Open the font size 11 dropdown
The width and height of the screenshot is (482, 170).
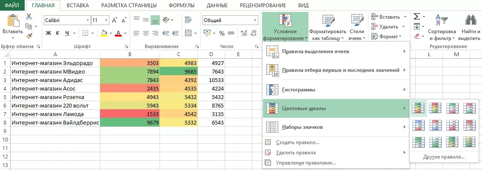pyautogui.click(x=106, y=20)
